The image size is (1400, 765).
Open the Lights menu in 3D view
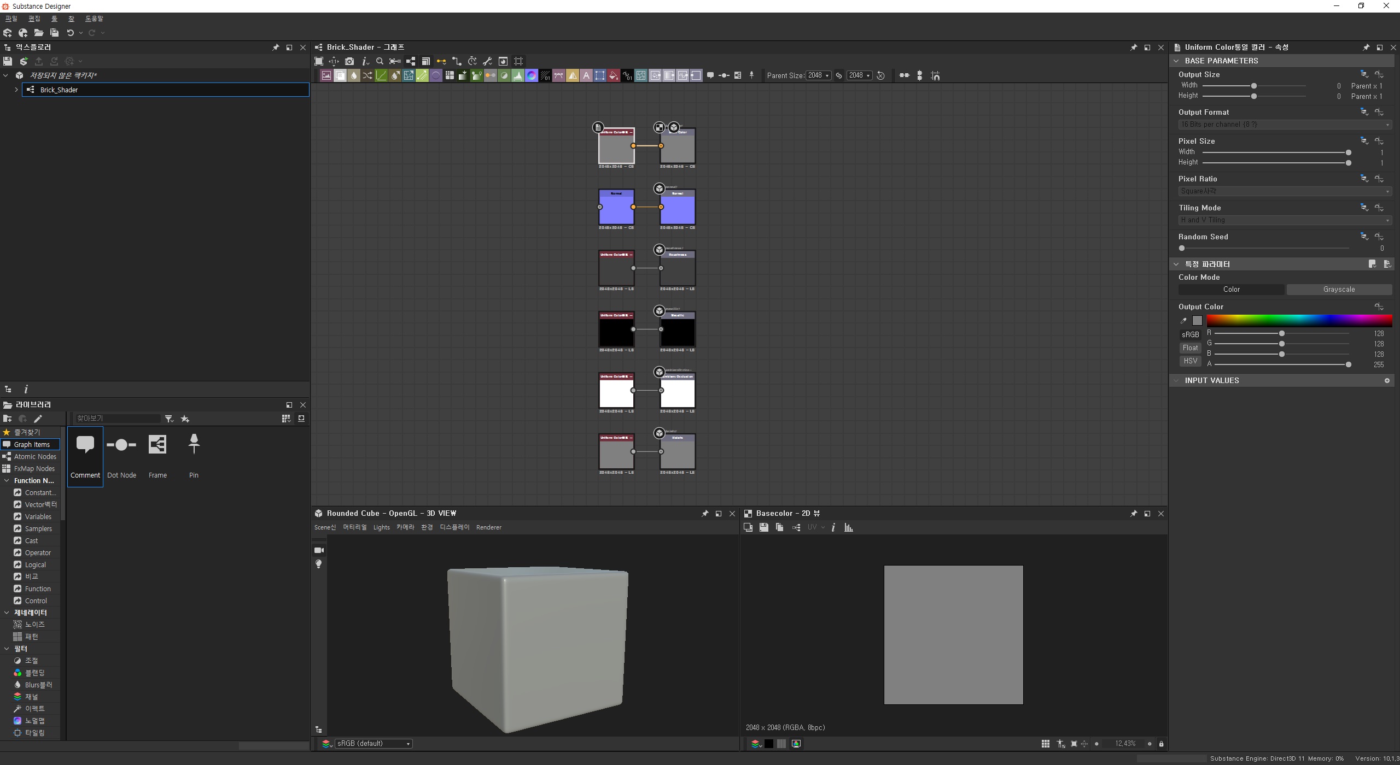pos(381,527)
